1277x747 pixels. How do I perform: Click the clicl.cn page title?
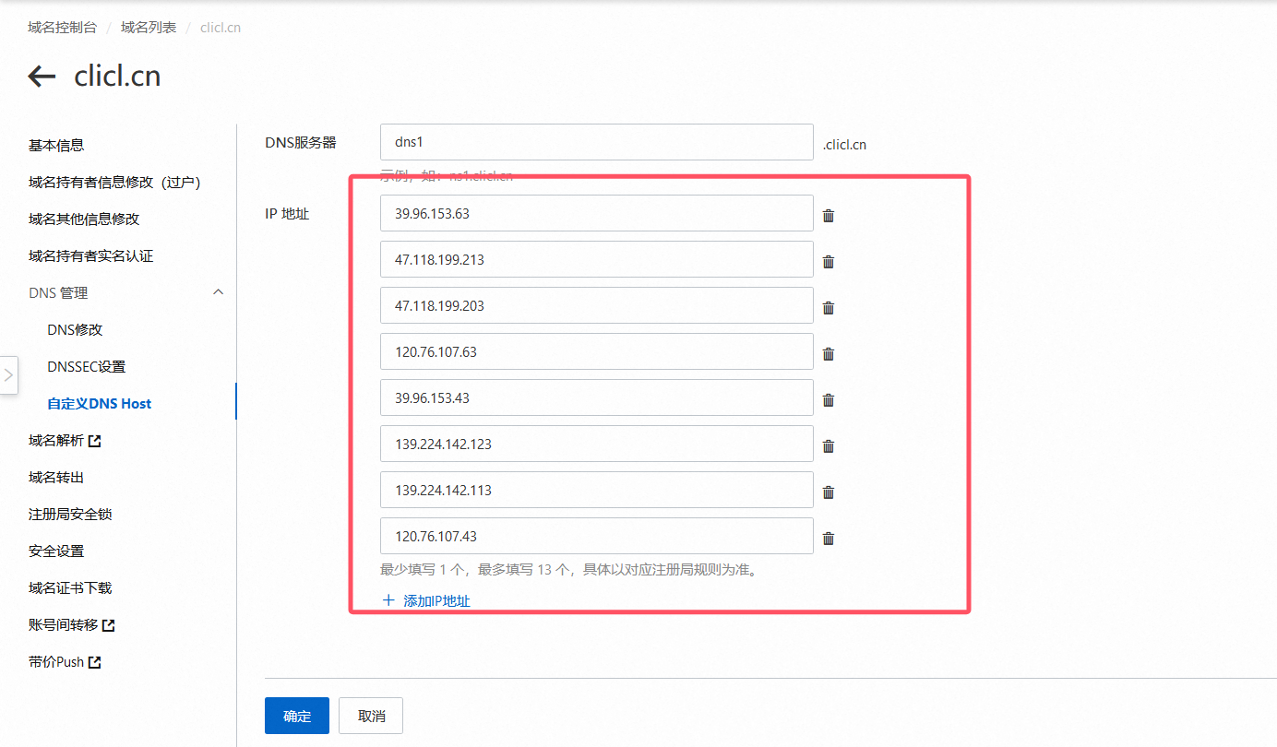tap(117, 77)
